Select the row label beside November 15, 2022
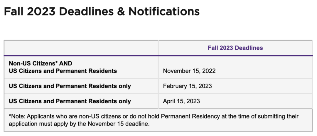This screenshot has height=136, width=317. [x=63, y=67]
